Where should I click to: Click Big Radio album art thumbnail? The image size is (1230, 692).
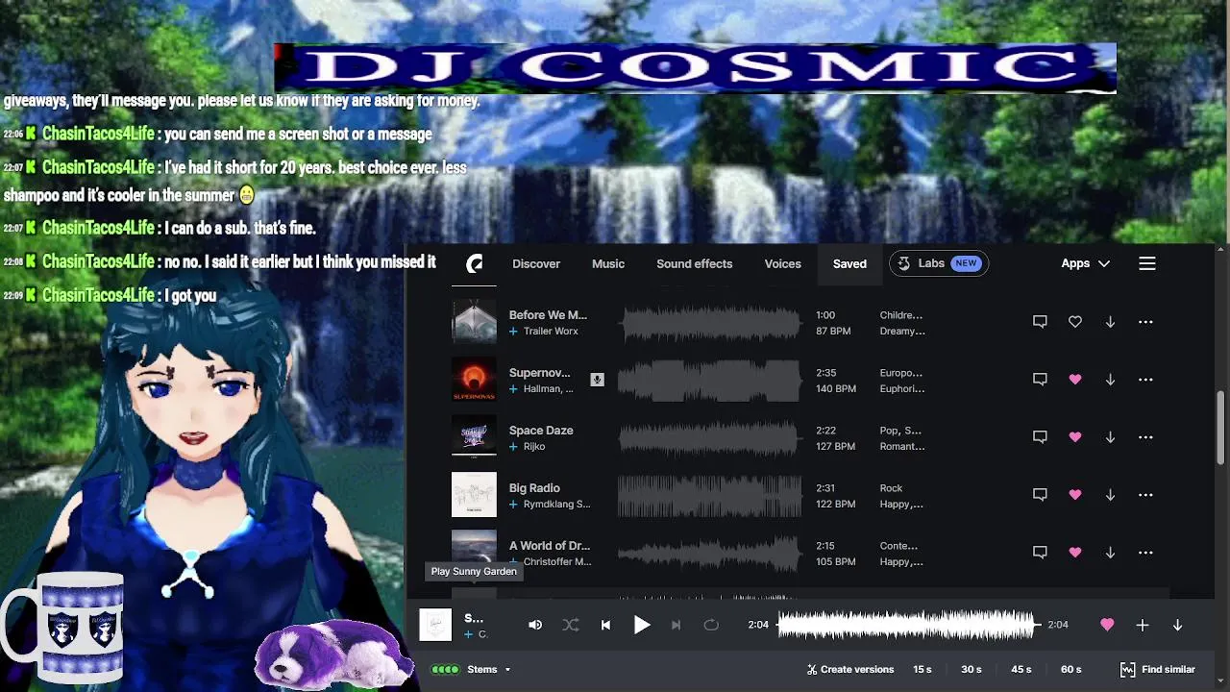[474, 495]
